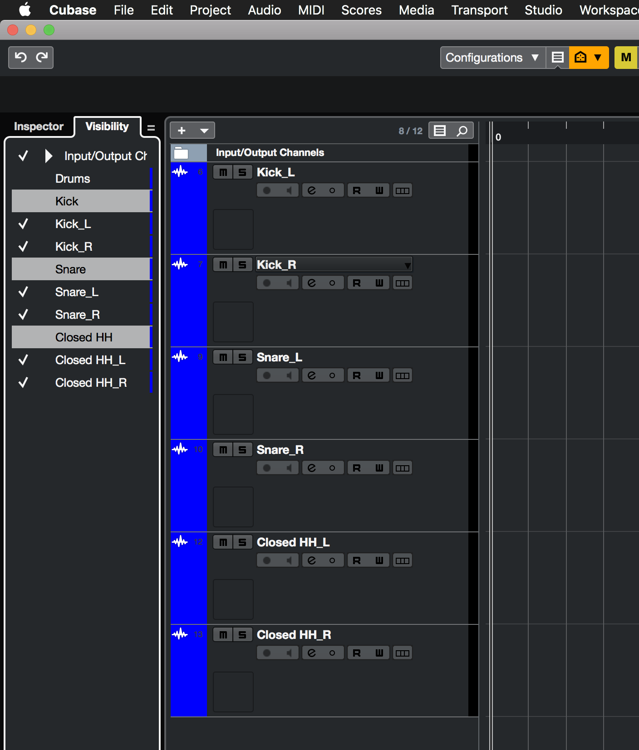Toggle Kick_L channel bypass circle
Screen dimensions: 639x750
coord(332,190)
